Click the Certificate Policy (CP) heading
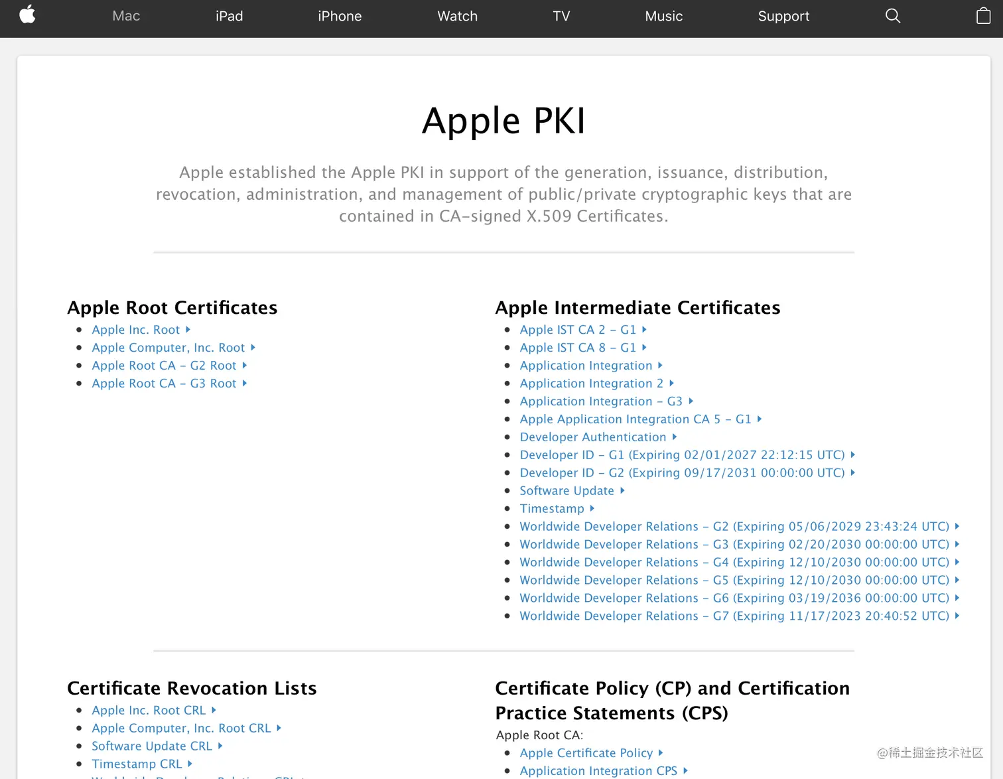The width and height of the screenshot is (1003, 779). (673, 701)
